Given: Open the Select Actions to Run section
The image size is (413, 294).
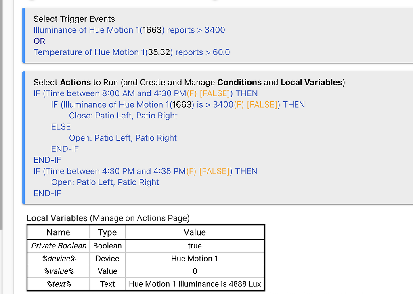Looking at the screenshot, I should click(189, 83).
